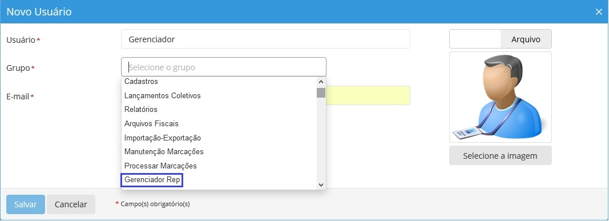Click the scrollbar down arrow in the group list

[321, 185]
